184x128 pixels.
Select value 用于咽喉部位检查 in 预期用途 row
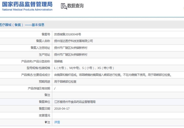point(65,82)
